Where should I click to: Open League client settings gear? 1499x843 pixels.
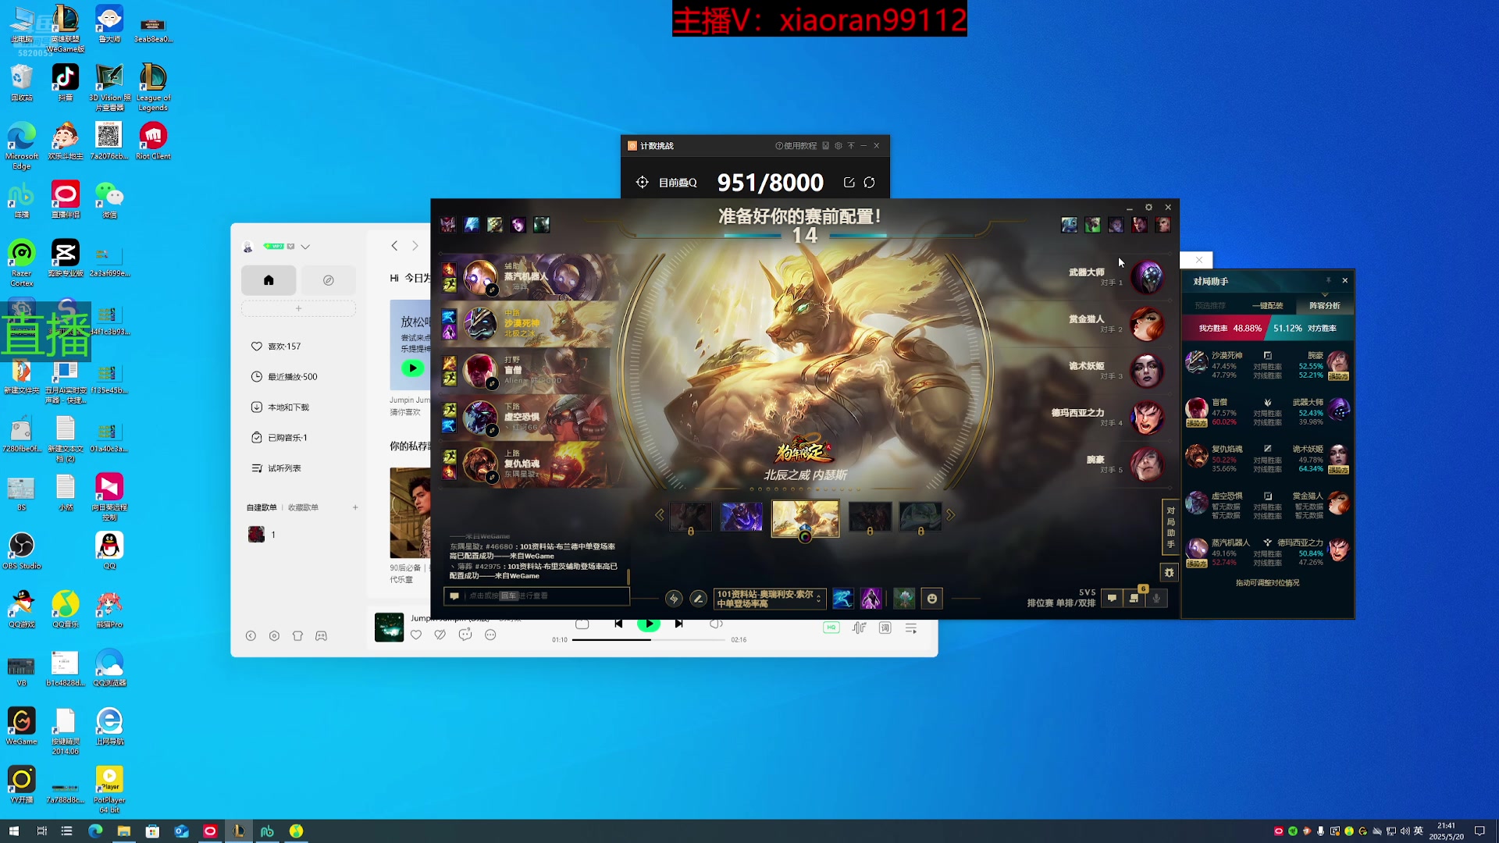[1148, 208]
